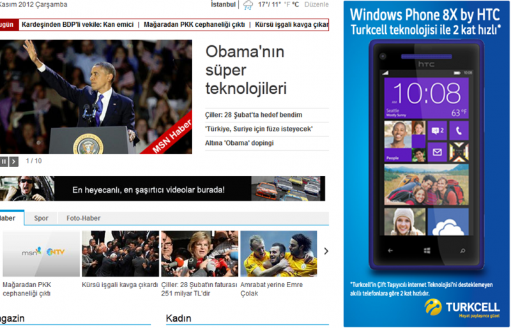This screenshot has width=511, height=328.
Task: Open caption 'Çiller: 28 Şubat'ın faturası 251 milyar TL'dir'
Action: pyautogui.click(x=199, y=289)
